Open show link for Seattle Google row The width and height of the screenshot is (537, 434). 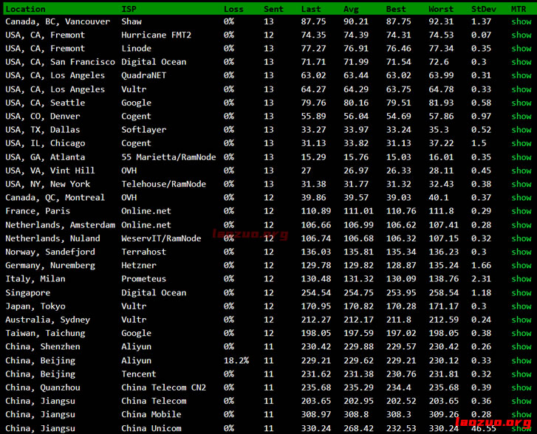[x=521, y=103]
